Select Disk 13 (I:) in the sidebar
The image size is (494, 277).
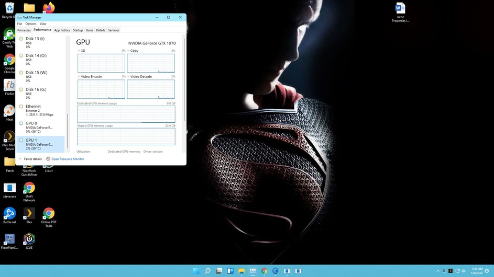pos(41,42)
